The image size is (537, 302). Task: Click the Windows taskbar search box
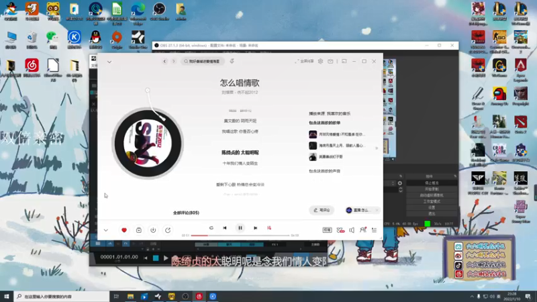62,296
